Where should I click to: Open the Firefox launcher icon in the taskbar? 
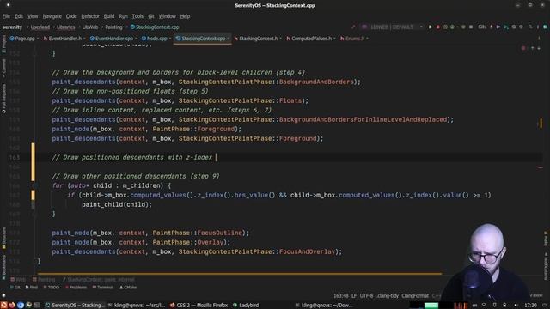pyautogui.click(x=12, y=306)
